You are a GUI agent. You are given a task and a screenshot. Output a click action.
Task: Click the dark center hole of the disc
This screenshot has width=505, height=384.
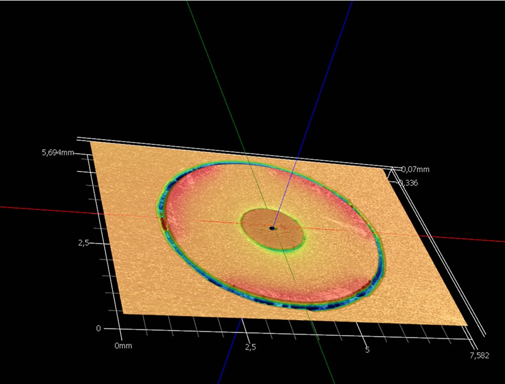point(272,229)
